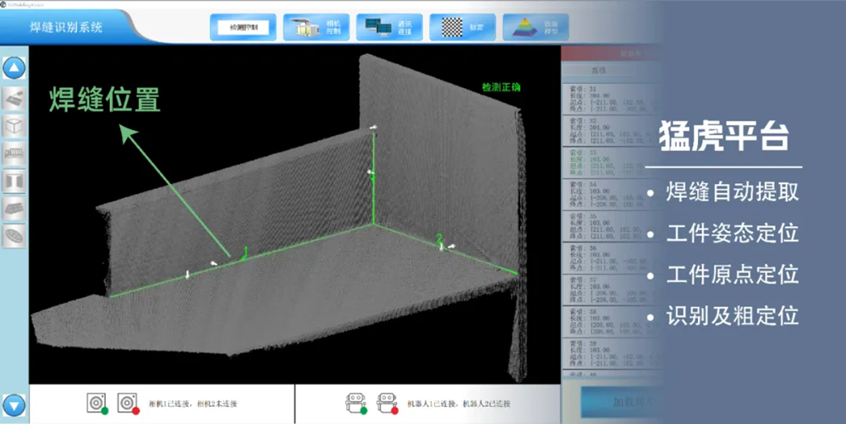Screen dimensions: 846x424
Task: Open the 相机控制 camera control tab
Action: click(316, 27)
